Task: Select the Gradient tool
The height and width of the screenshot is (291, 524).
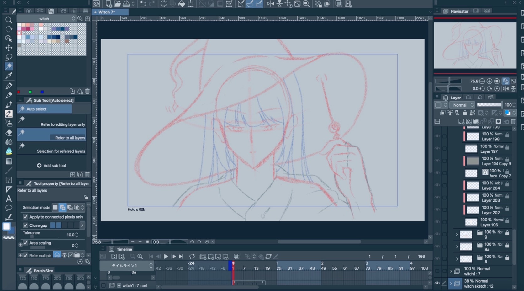Action: click(9, 161)
